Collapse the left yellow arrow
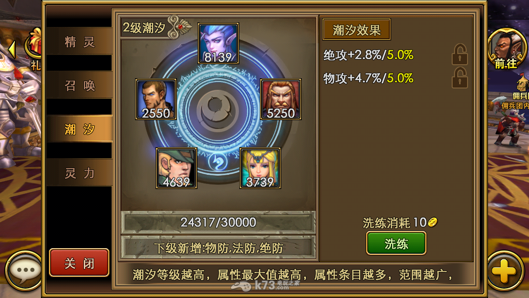This screenshot has height=298, width=529. point(12,50)
